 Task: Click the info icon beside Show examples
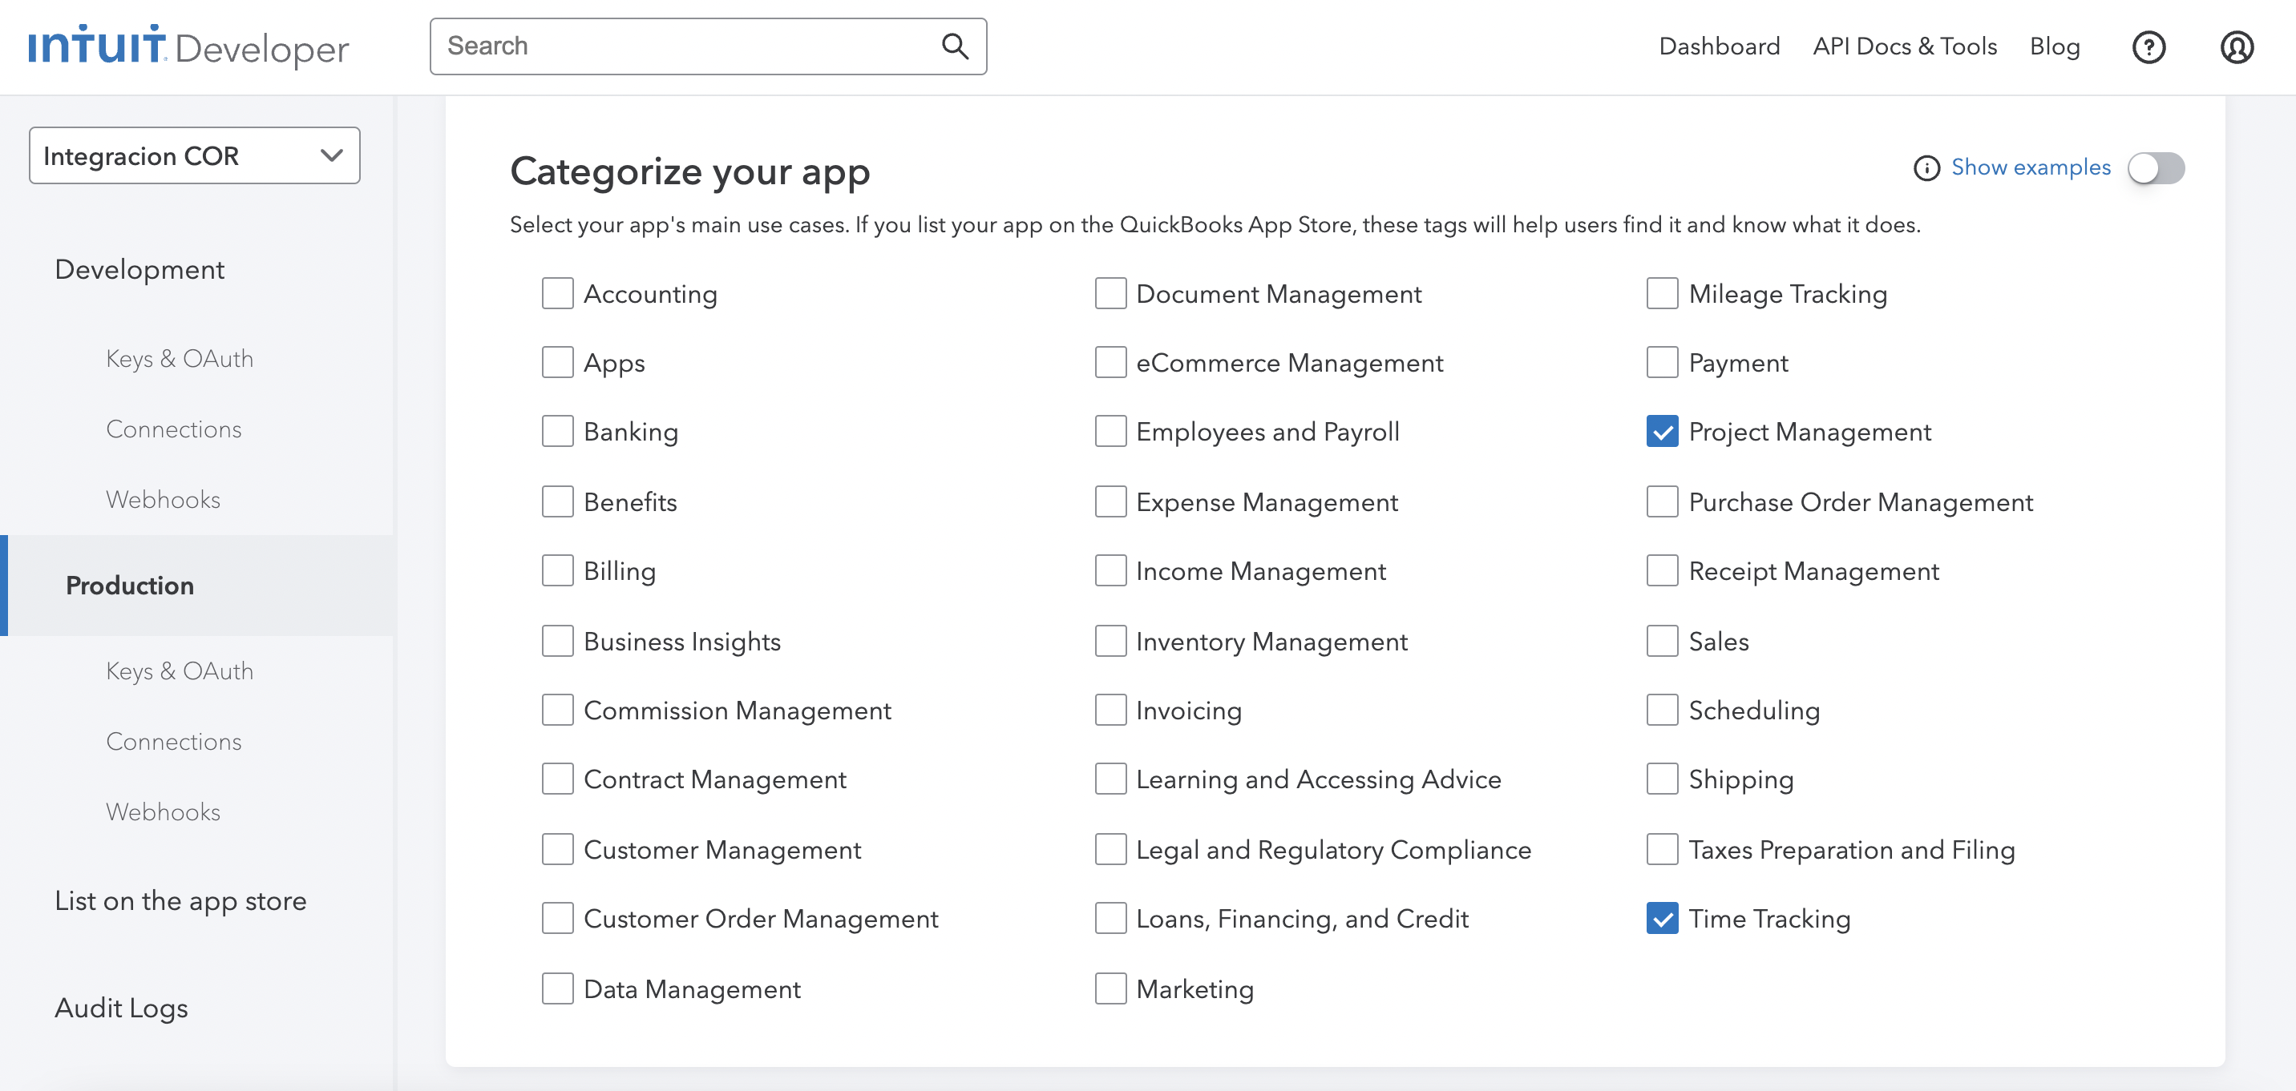pos(1926,168)
